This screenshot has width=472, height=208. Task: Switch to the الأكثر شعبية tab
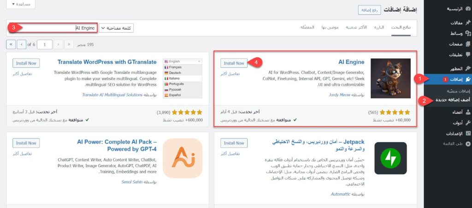point(356,28)
